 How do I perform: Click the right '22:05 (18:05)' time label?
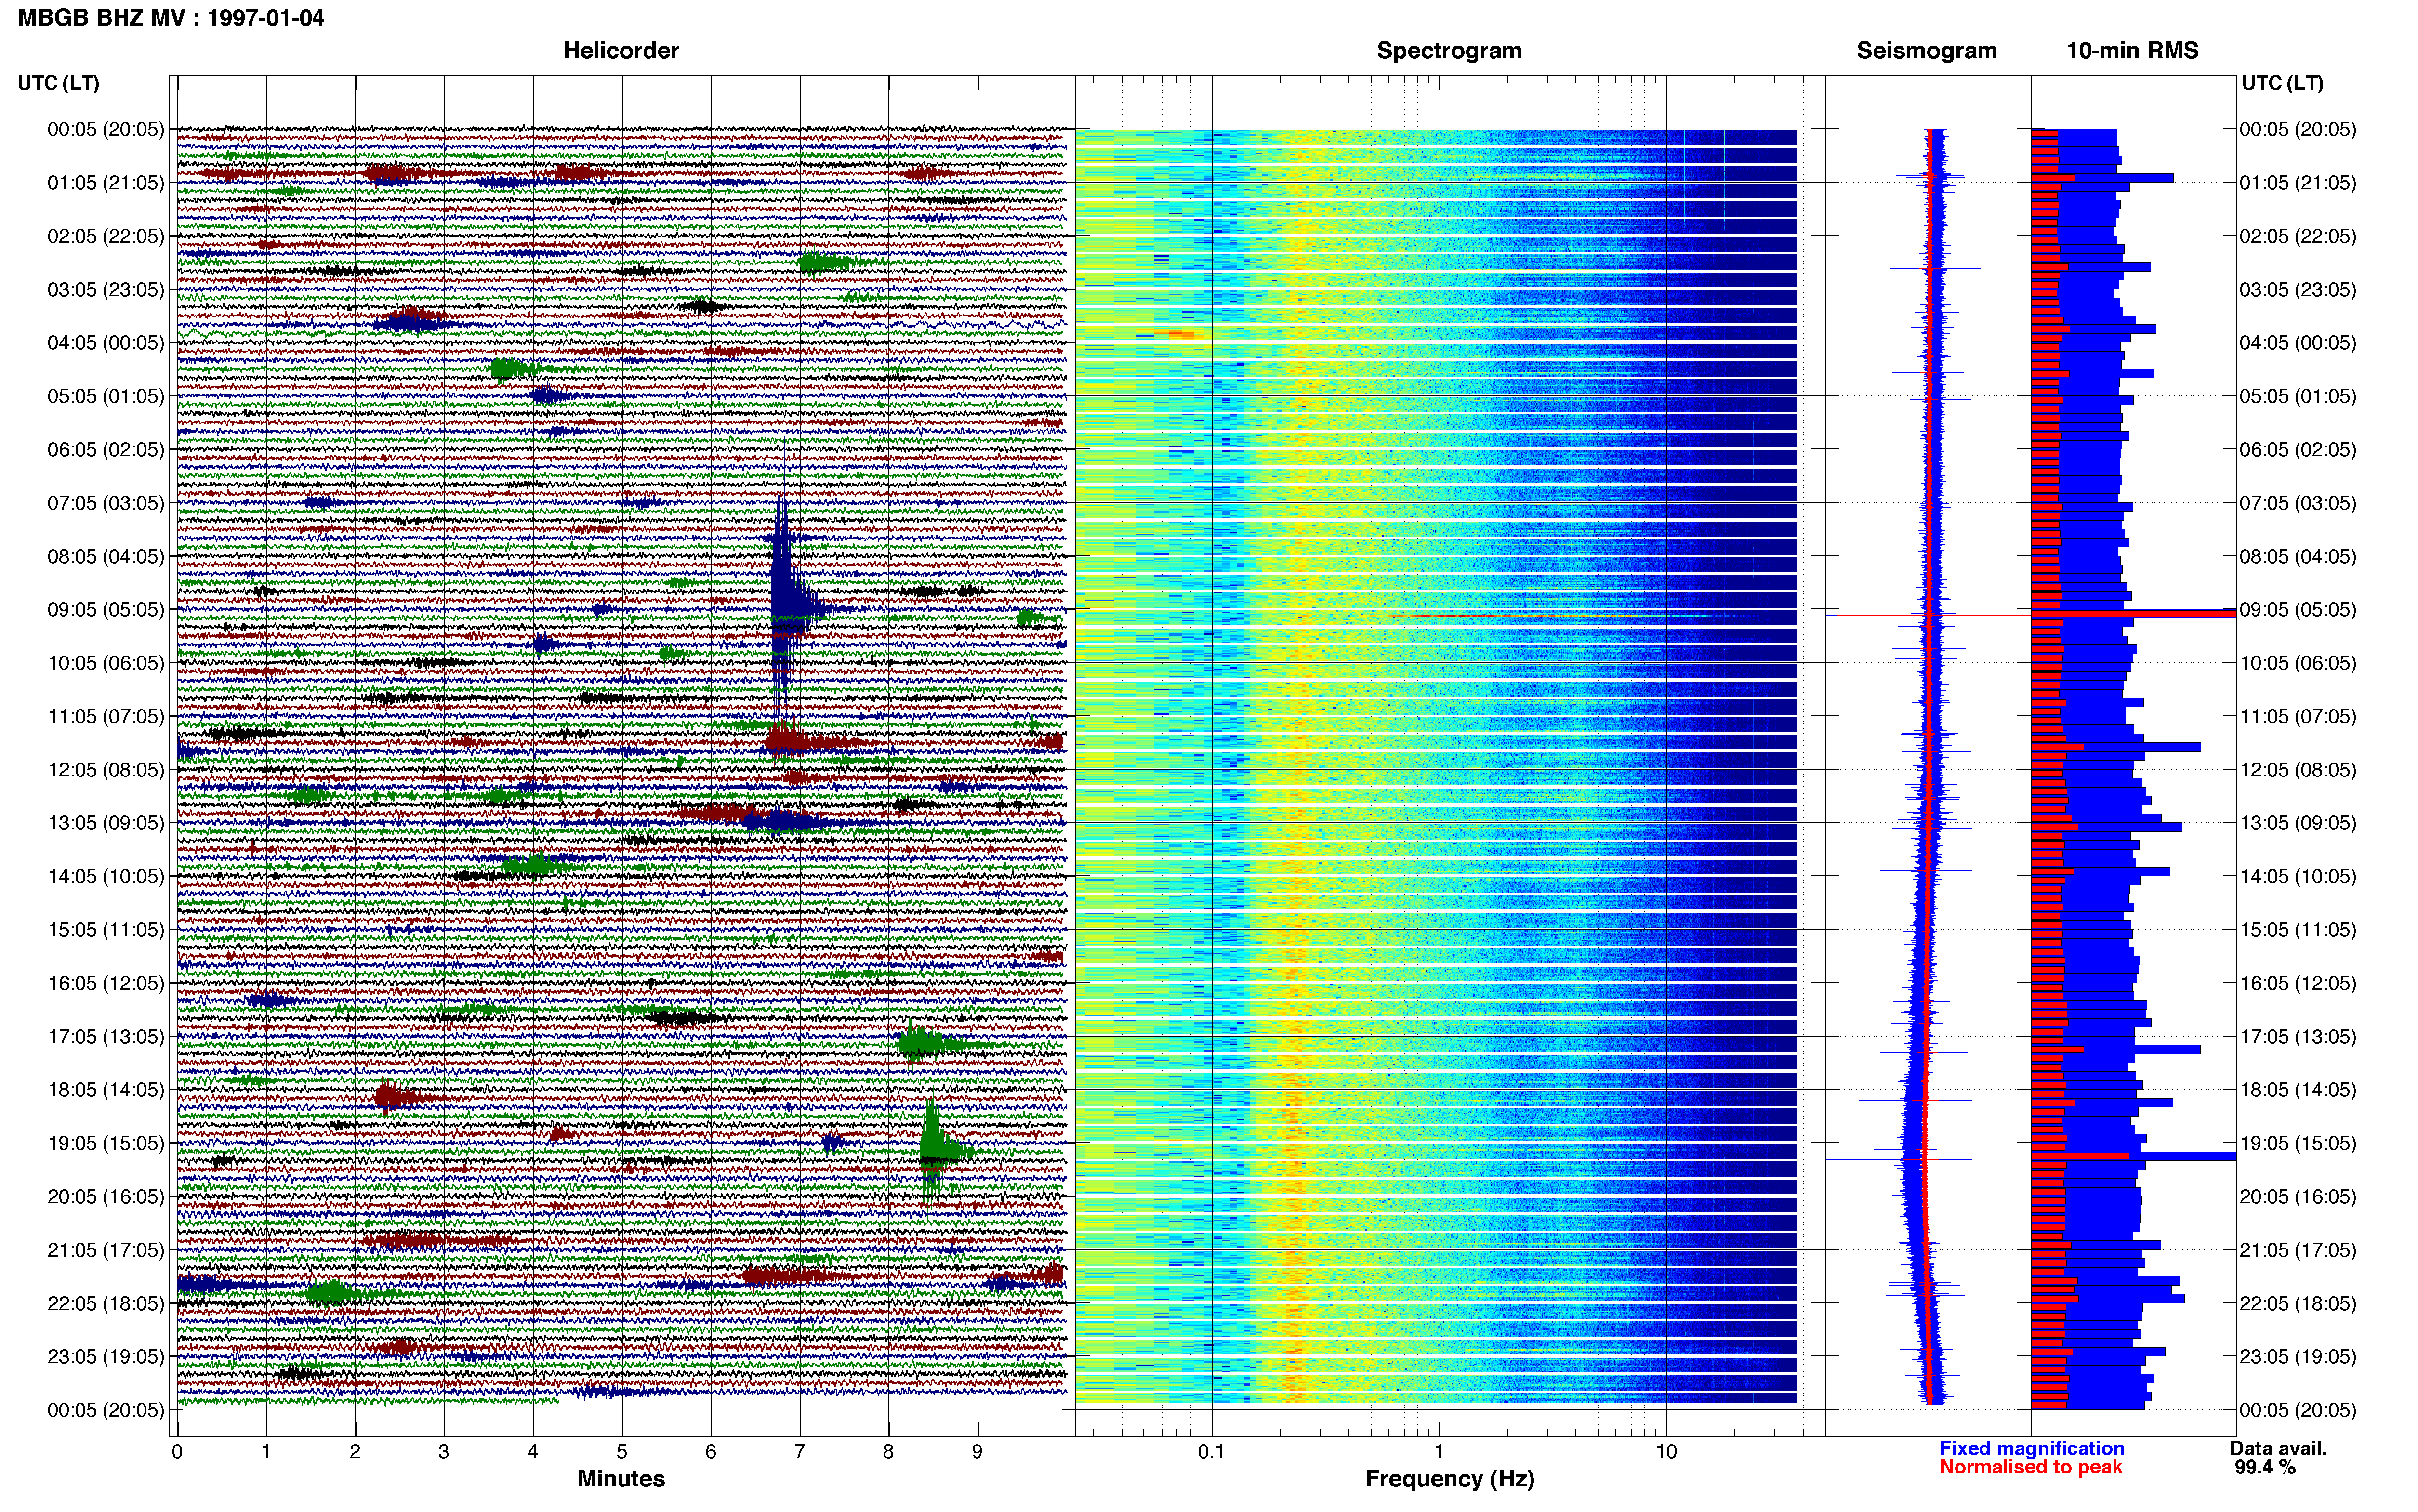tap(2298, 1303)
